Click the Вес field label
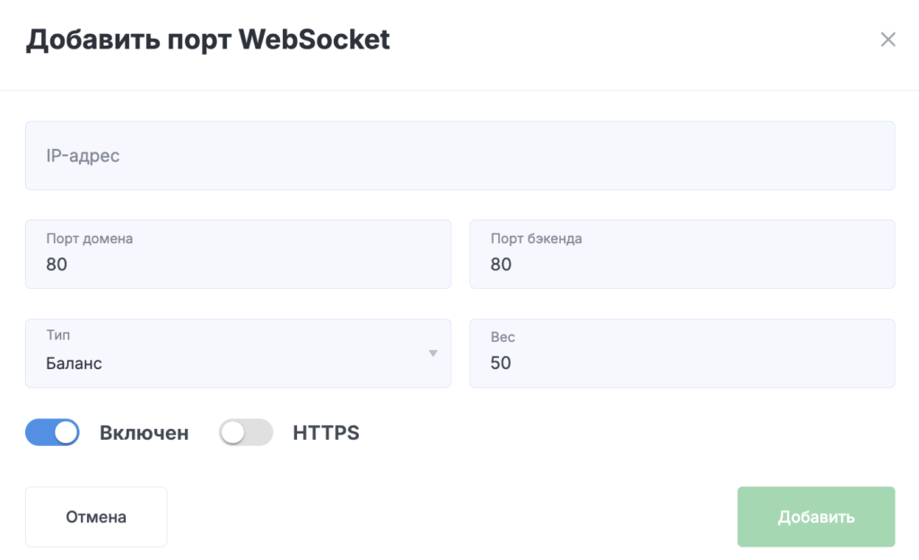 tap(503, 337)
